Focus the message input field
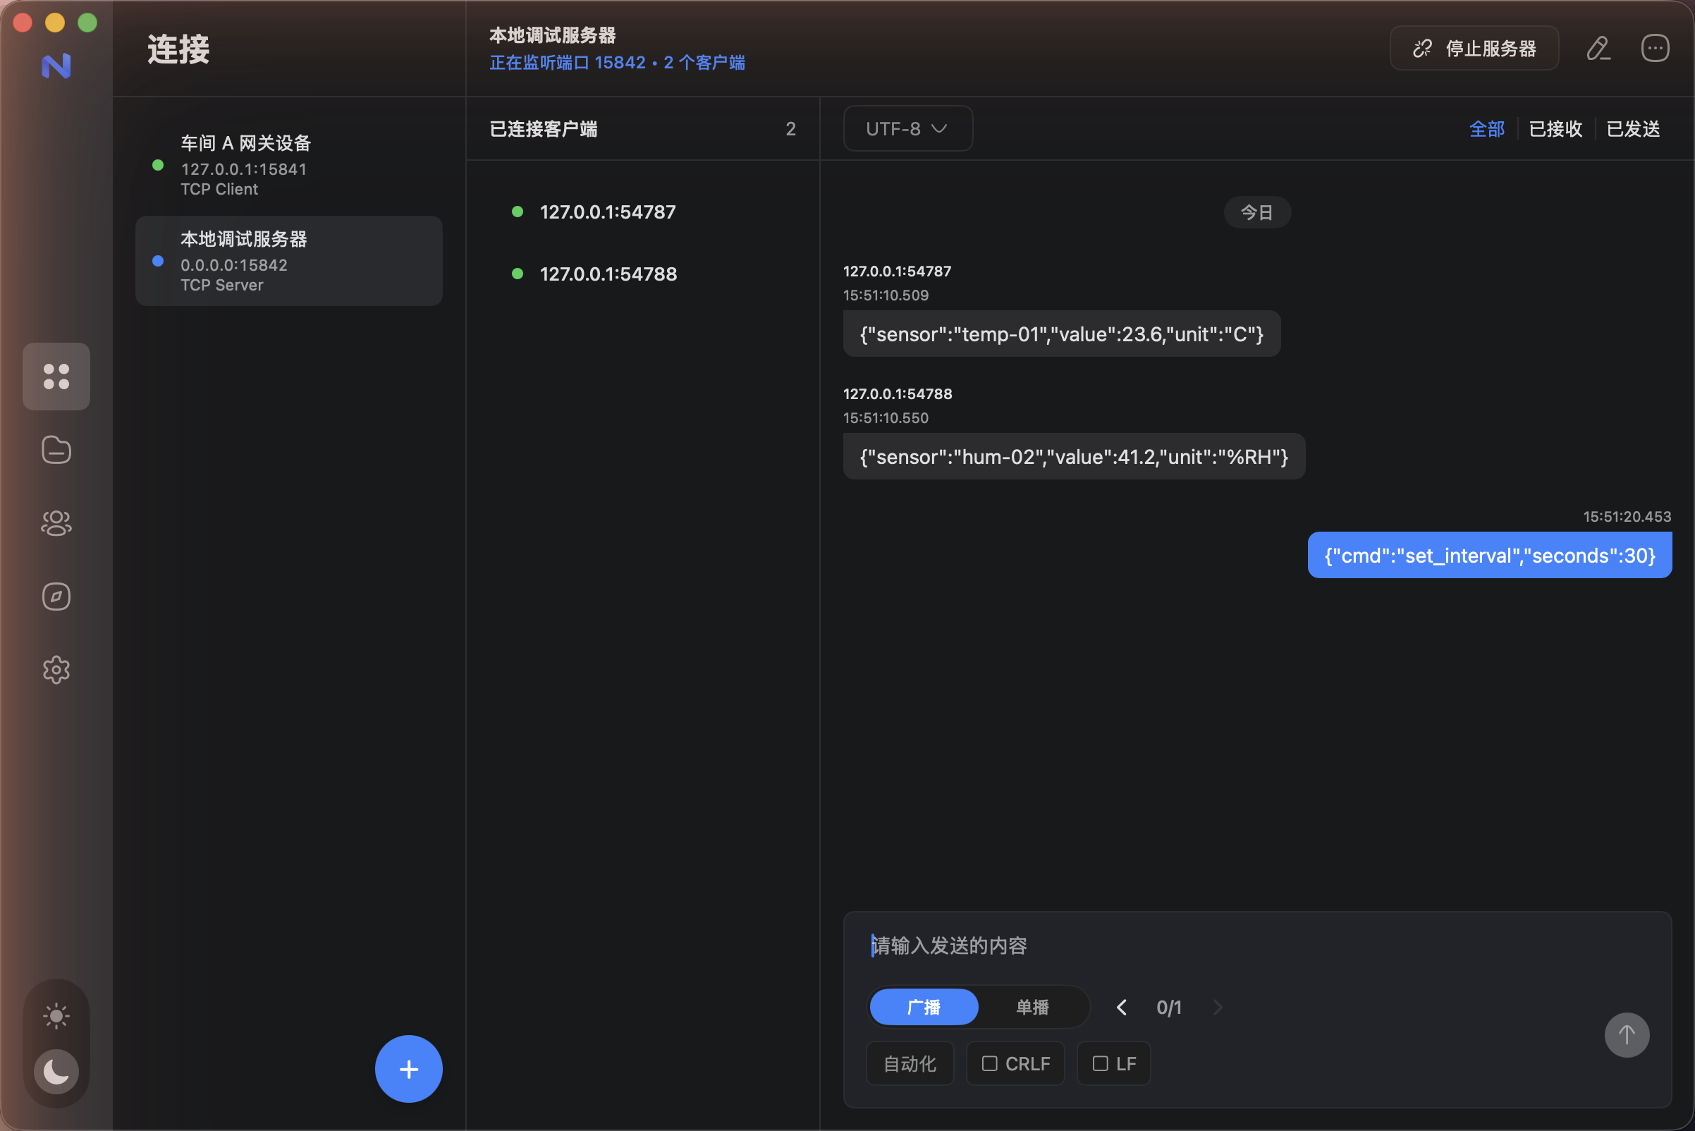 click(1257, 946)
